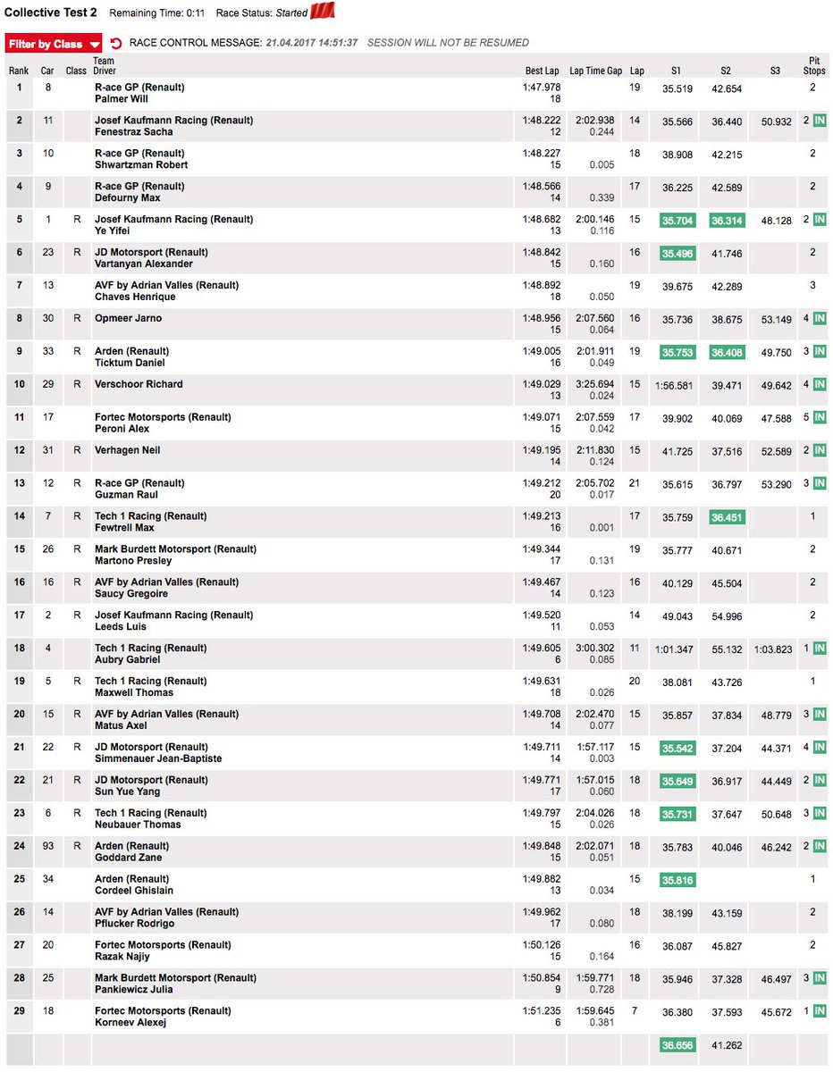
Task: Click green sector time 36.451
Action: tap(727, 516)
